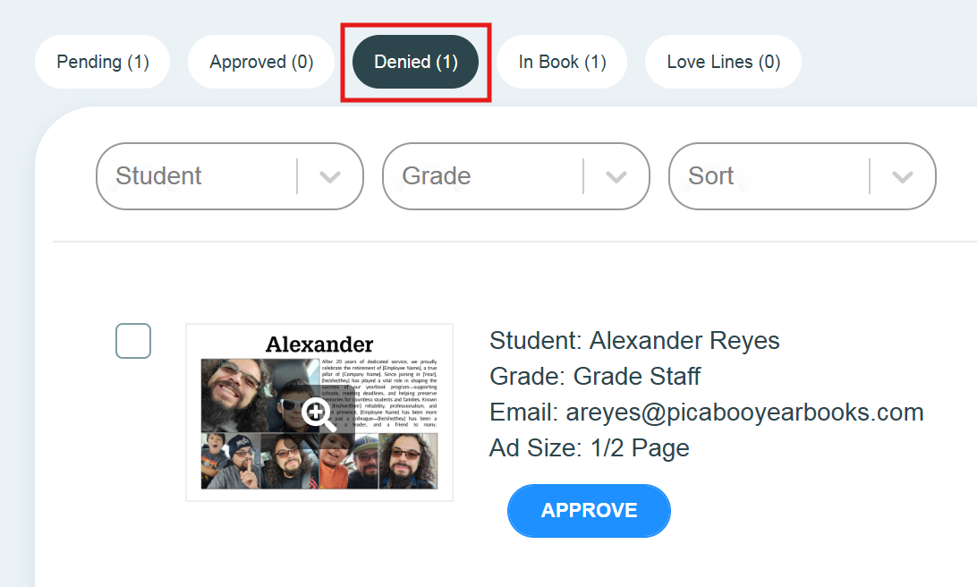977x587 pixels.
Task: Tick the checkbox beside Alexander's ad
Action: (133, 341)
